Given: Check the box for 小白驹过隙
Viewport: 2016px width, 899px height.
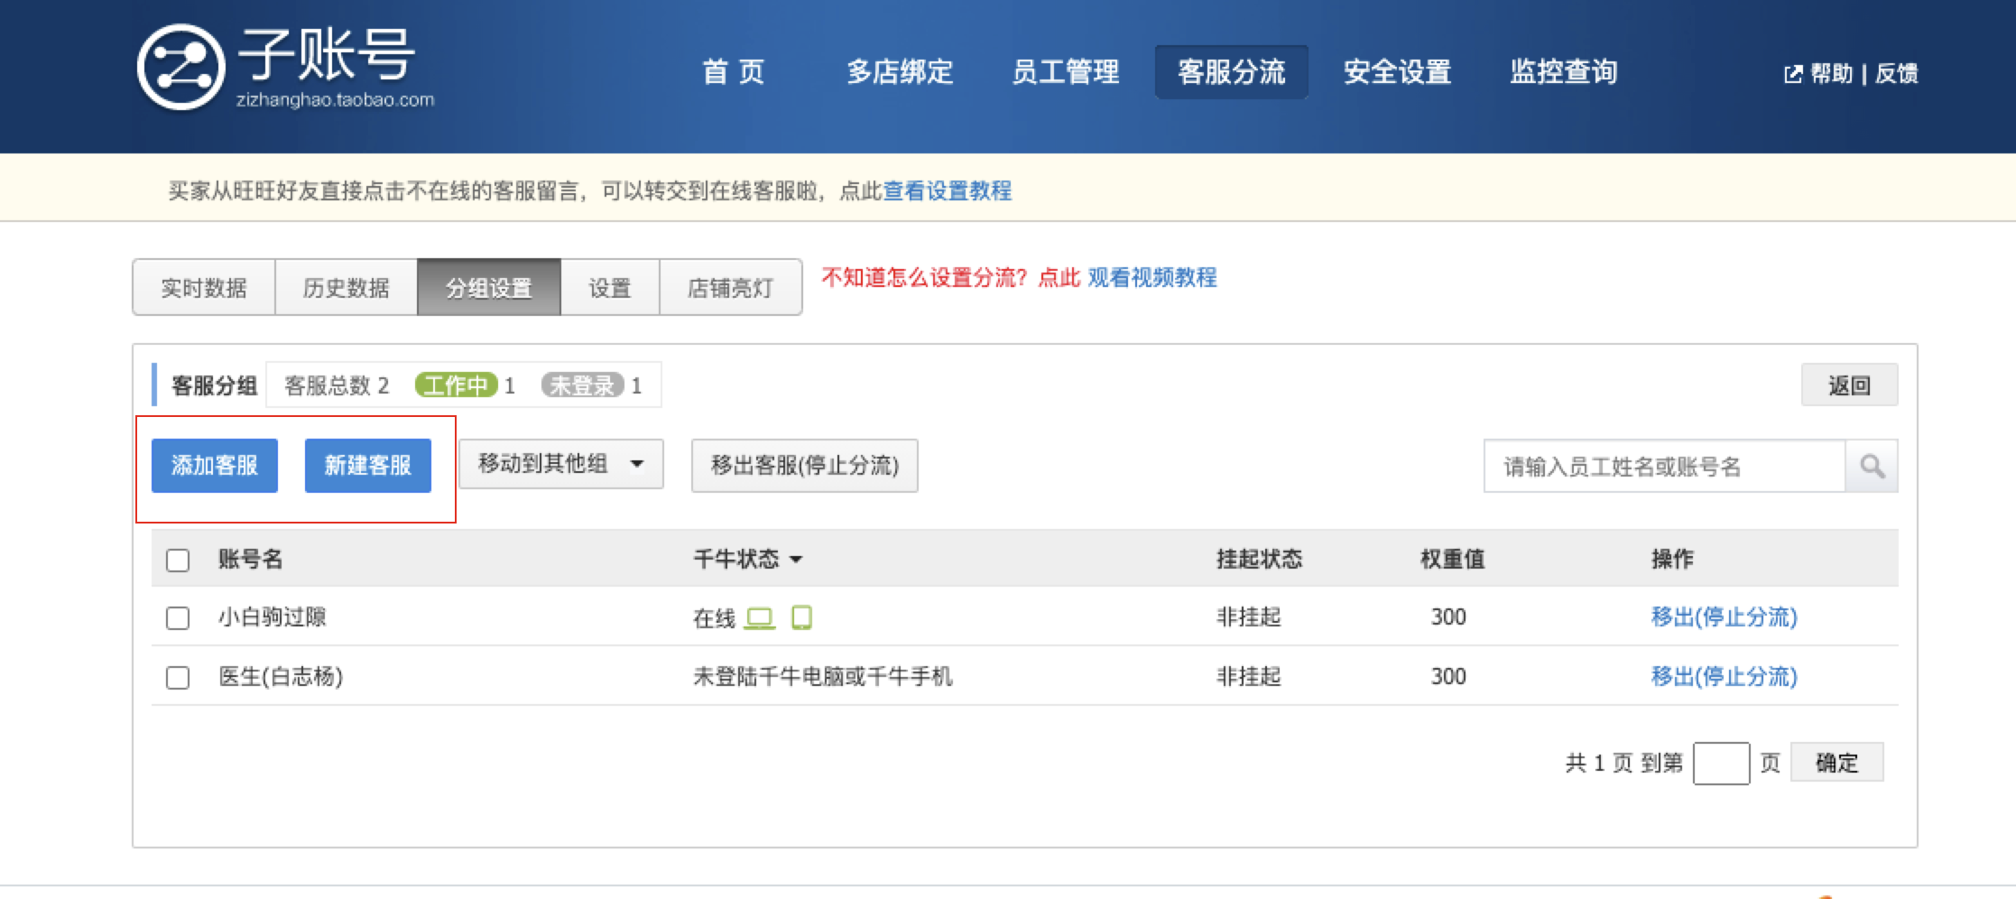Looking at the screenshot, I should [x=178, y=618].
